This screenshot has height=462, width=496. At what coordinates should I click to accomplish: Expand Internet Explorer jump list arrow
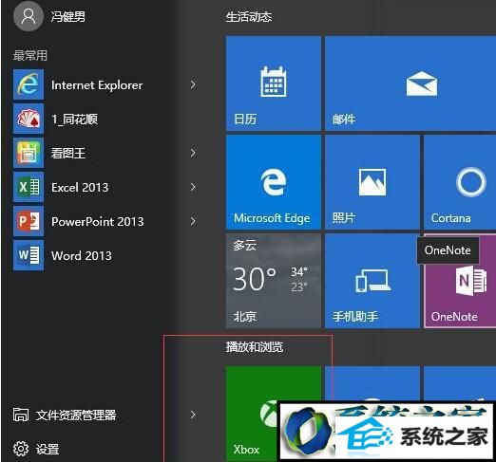click(x=193, y=84)
